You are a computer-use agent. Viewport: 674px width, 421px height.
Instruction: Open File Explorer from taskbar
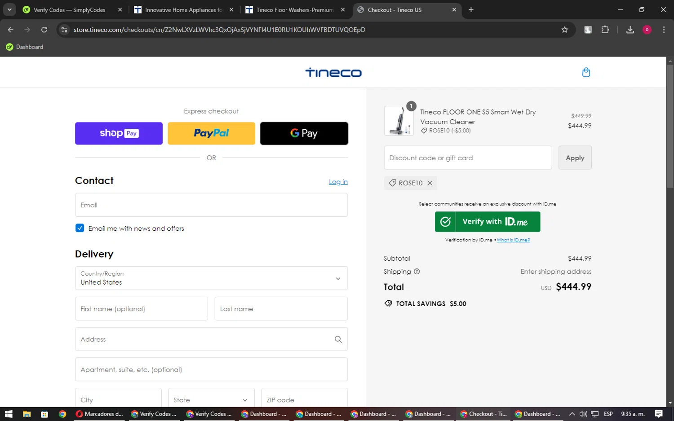click(27, 414)
